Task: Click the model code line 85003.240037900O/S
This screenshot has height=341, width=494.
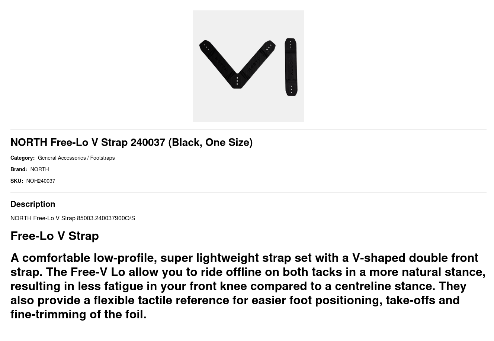Action: tap(106, 218)
